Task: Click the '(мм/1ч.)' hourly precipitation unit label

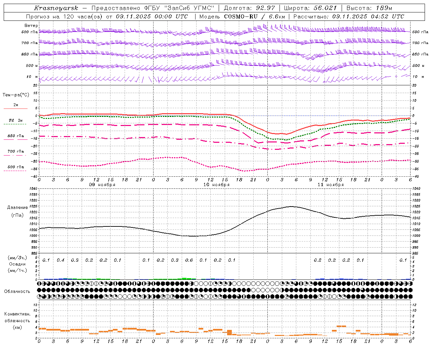Action: pyautogui.click(x=17, y=270)
